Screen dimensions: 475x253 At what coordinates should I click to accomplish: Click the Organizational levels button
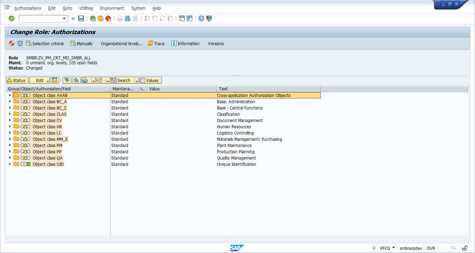[x=122, y=43]
